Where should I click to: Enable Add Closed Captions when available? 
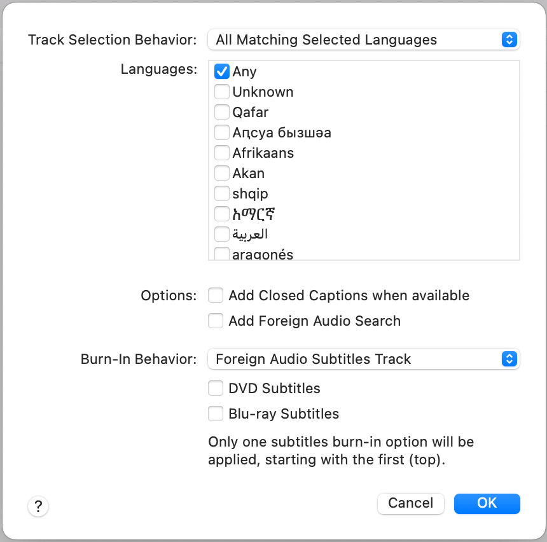tap(216, 295)
